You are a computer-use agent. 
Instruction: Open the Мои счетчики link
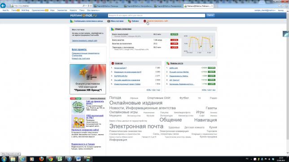[117, 21]
